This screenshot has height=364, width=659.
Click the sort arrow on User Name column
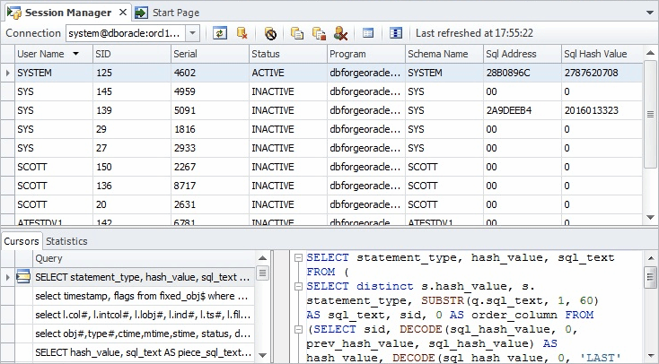coord(75,54)
